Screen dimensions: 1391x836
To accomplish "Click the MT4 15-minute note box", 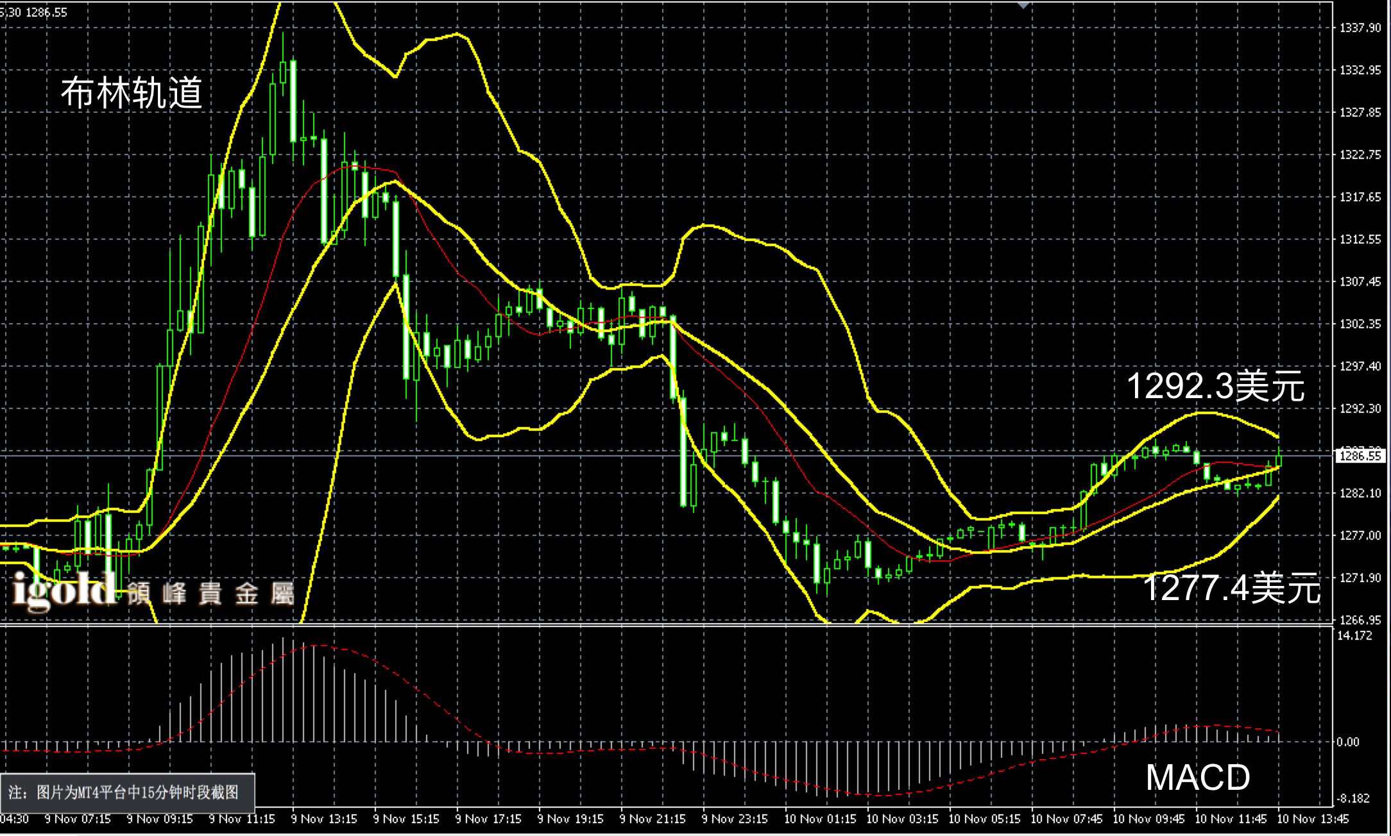I will 127,792.
